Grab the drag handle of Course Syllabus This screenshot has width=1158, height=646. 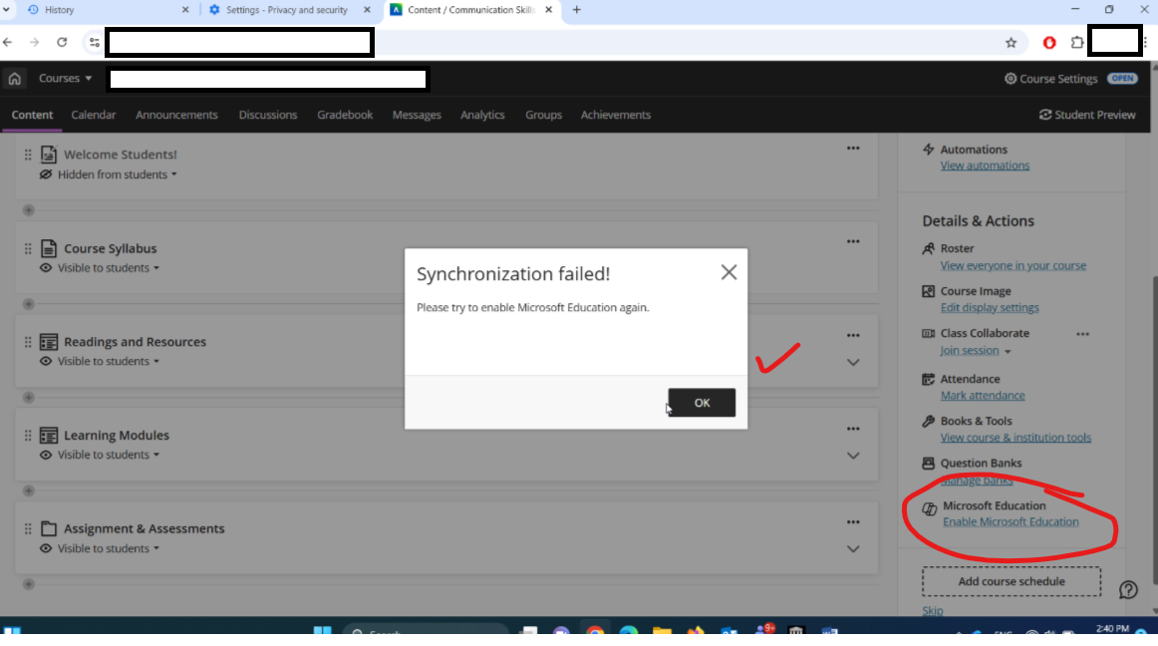[28, 248]
